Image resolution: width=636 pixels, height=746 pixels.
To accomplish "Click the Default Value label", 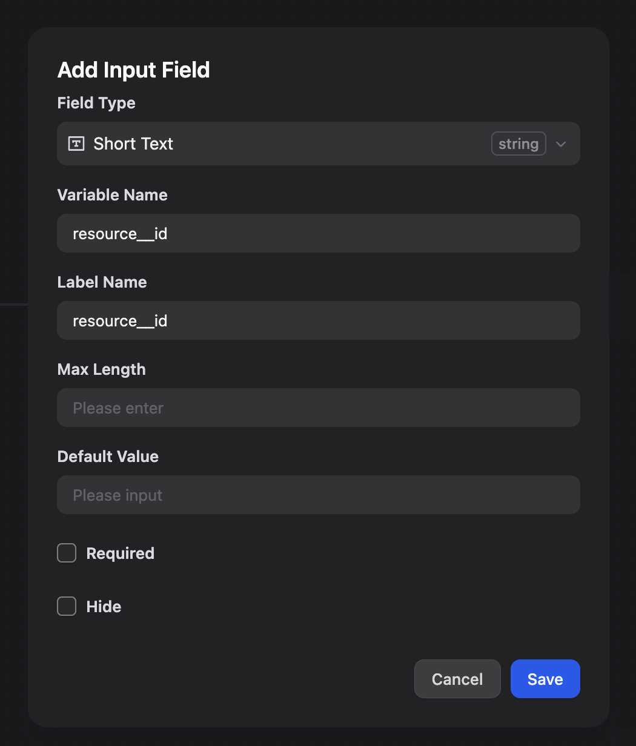I will click(107, 457).
